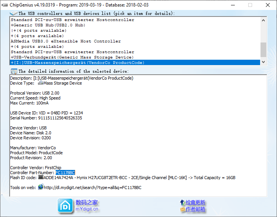The height and width of the screenshot is (217, 277).
Task: Click the Device Name: Disk 2.0 line
Action: [31, 133]
